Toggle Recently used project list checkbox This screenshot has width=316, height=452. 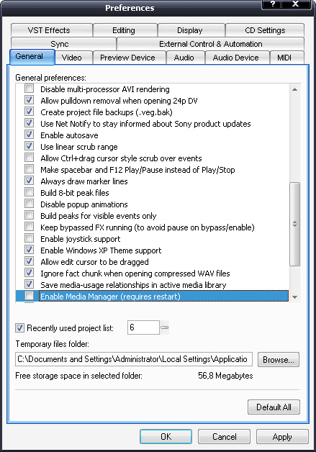click(19, 327)
